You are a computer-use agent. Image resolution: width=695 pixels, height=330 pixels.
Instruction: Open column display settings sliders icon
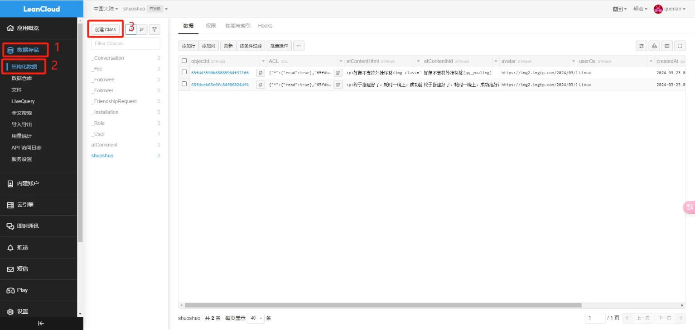point(642,46)
